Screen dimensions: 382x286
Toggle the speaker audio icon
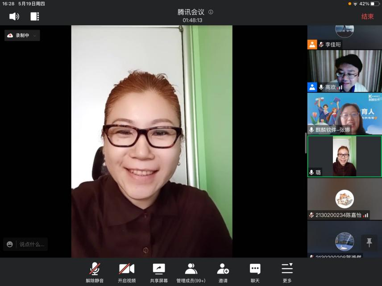pos(14,16)
